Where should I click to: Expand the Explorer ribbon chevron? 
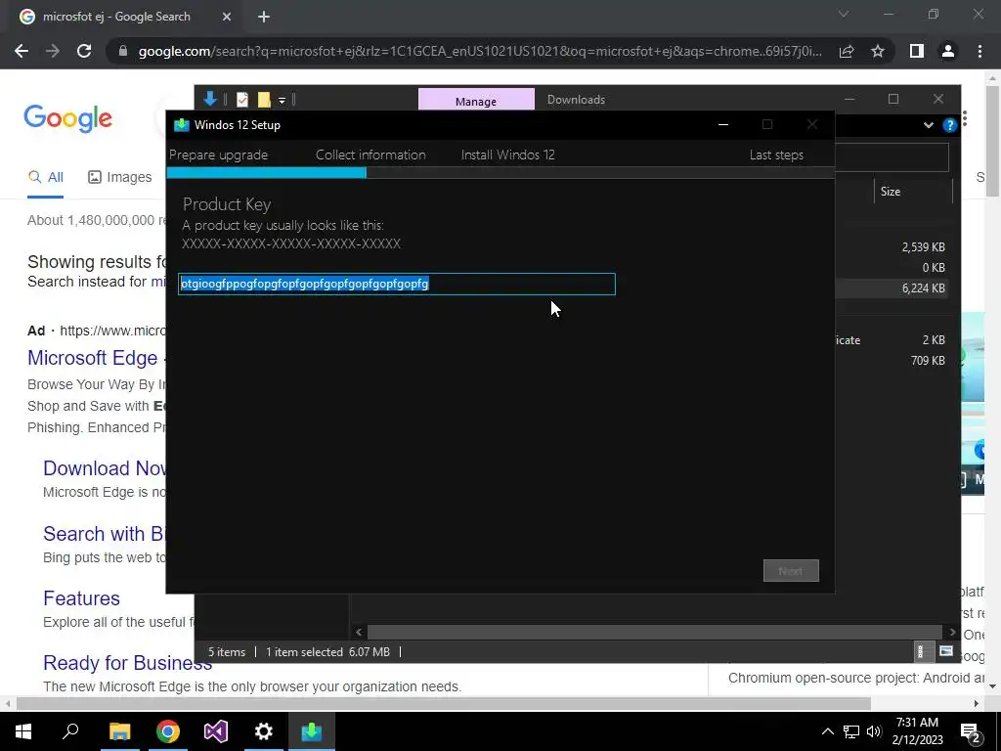(929, 125)
